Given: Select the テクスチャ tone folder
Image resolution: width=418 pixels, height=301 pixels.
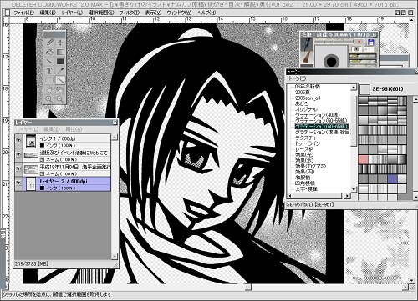Looking at the screenshot, I should 306,138.
